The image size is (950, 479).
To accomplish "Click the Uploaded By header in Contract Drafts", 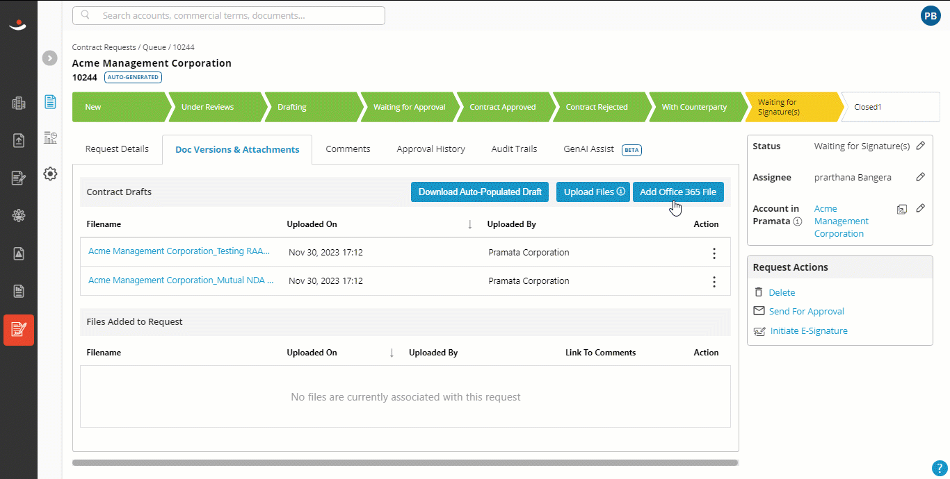I will 511,224.
